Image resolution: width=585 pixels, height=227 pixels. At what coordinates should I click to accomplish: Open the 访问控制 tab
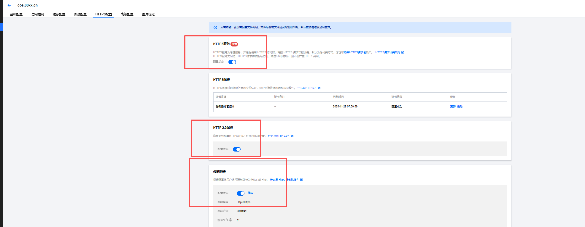pyautogui.click(x=38, y=14)
